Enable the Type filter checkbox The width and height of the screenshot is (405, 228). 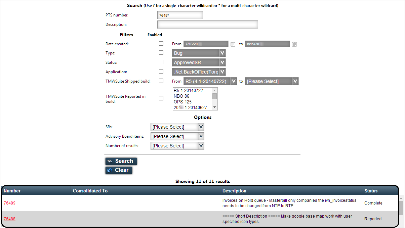[161, 53]
